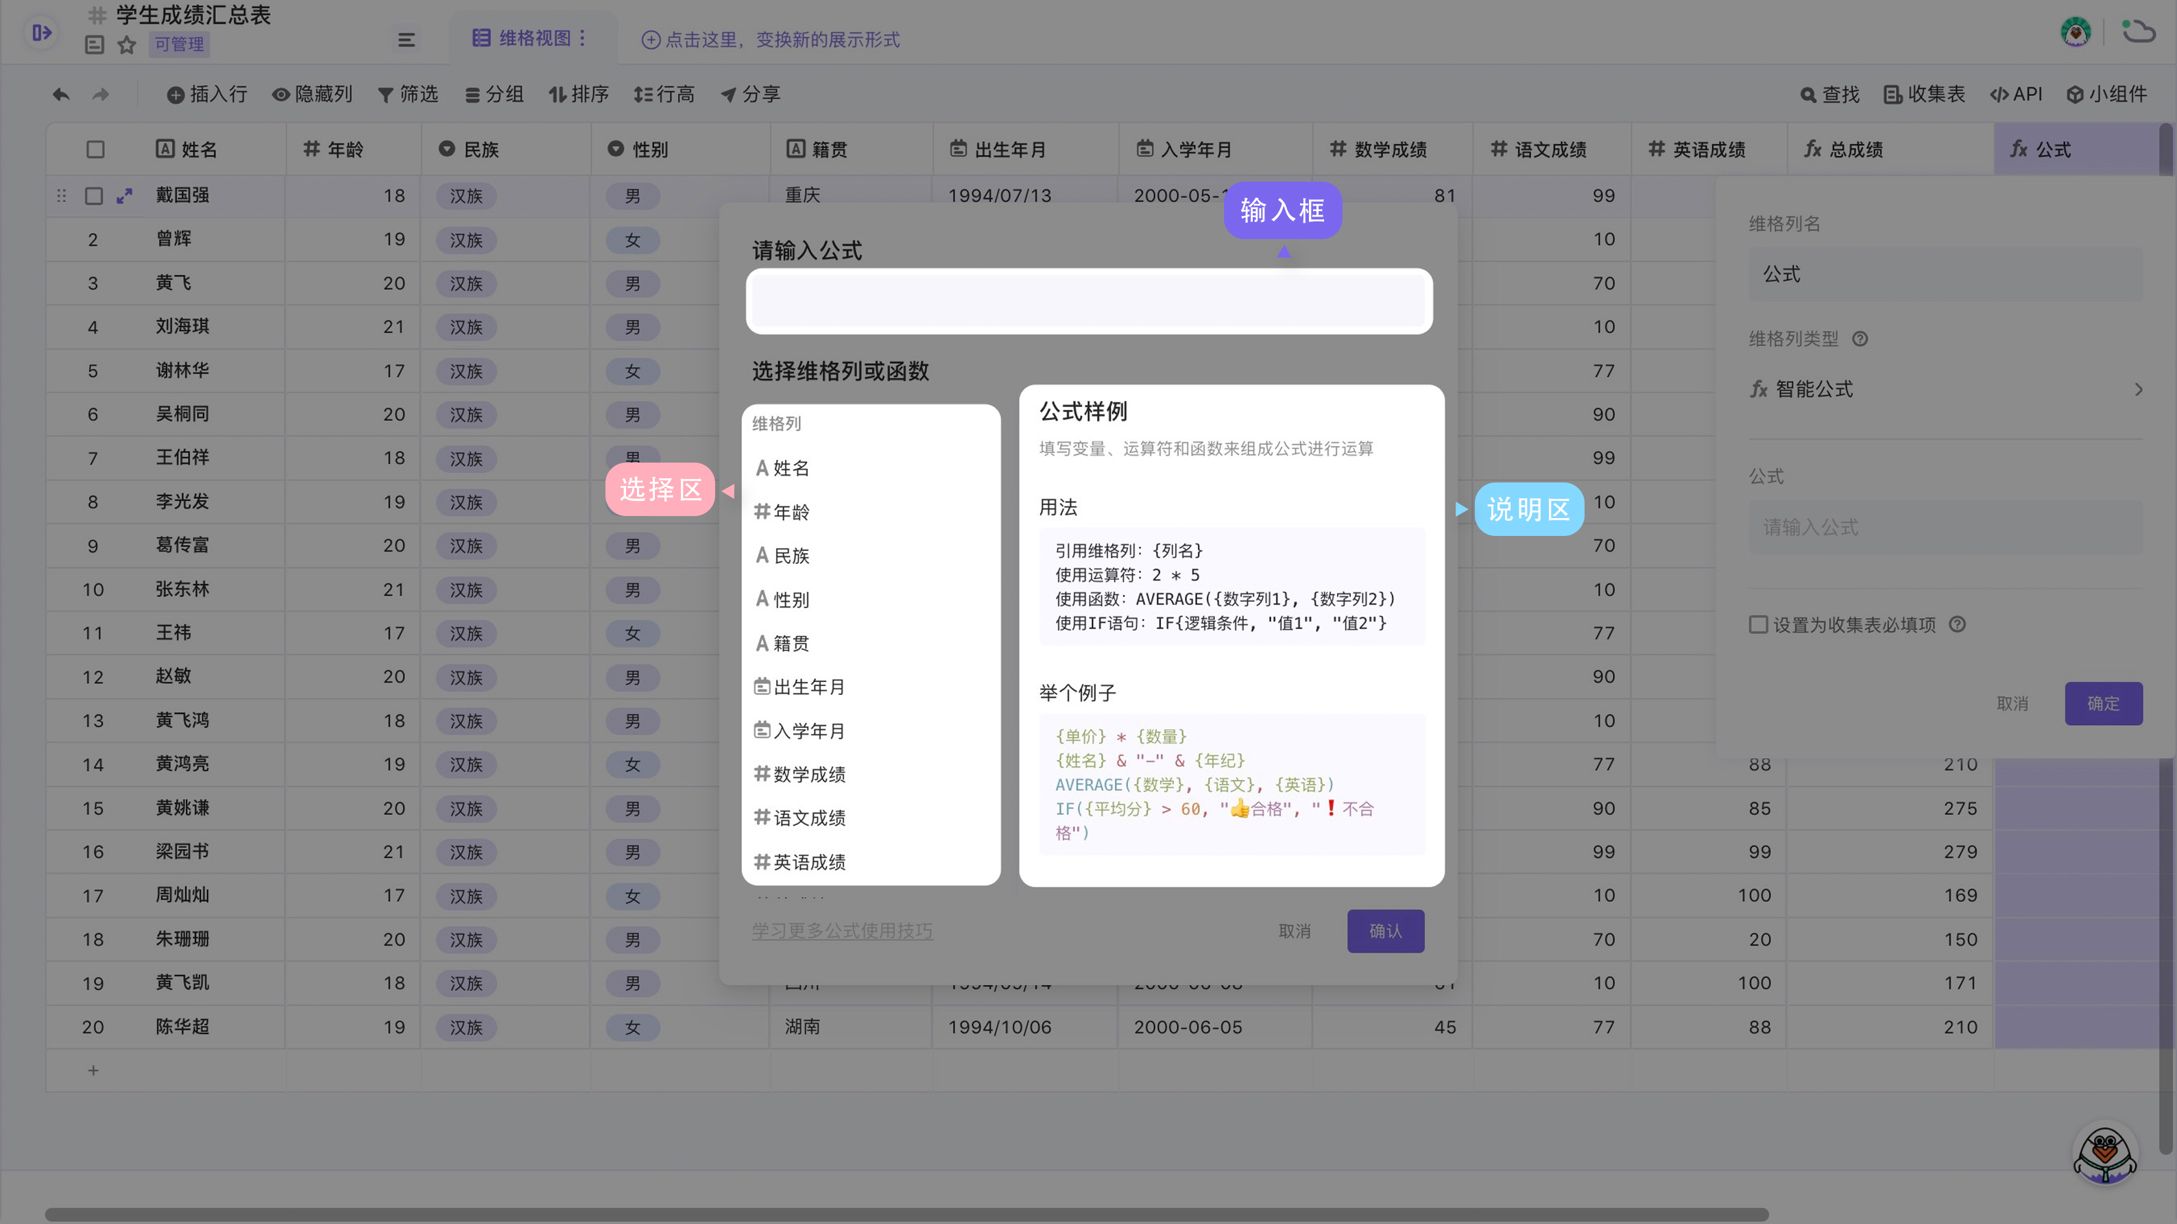The width and height of the screenshot is (2177, 1224).
Task: Click the undo arrow icon
Action: pos(61,94)
